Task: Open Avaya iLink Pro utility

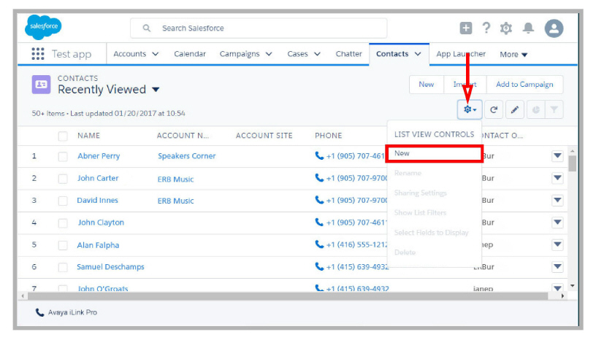Action: pos(66,312)
